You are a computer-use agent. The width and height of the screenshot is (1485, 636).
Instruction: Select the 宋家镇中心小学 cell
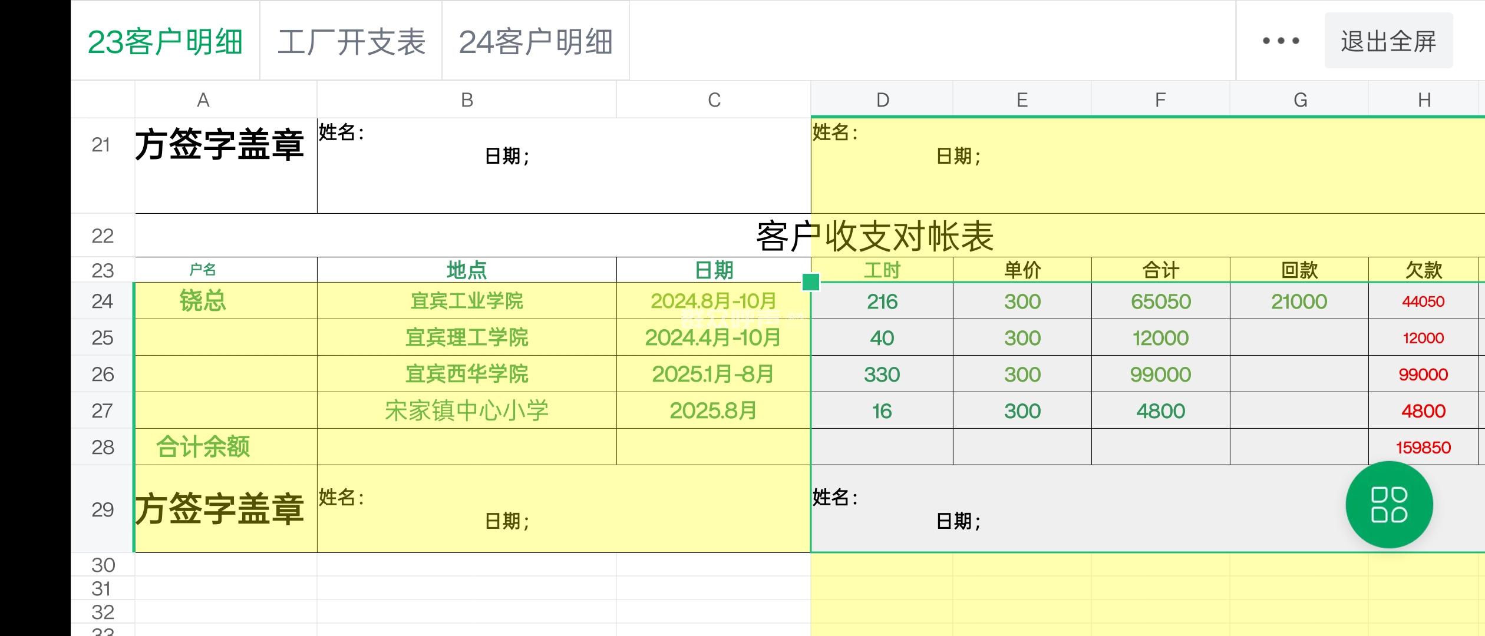tap(467, 410)
